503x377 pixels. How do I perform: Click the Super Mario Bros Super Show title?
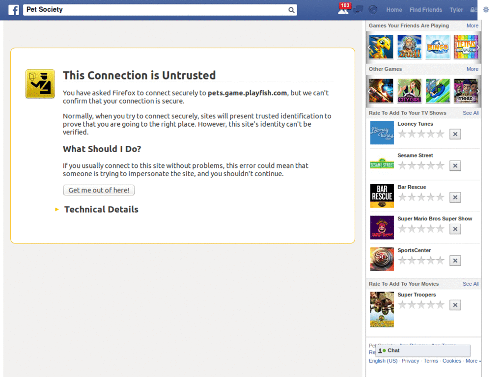pos(435,218)
